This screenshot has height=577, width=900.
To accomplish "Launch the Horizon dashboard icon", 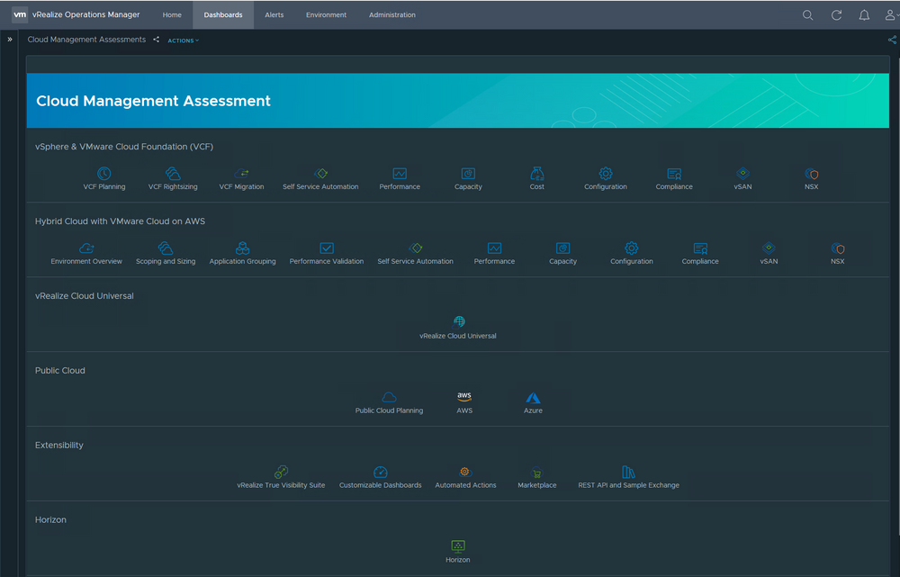I will (x=458, y=546).
